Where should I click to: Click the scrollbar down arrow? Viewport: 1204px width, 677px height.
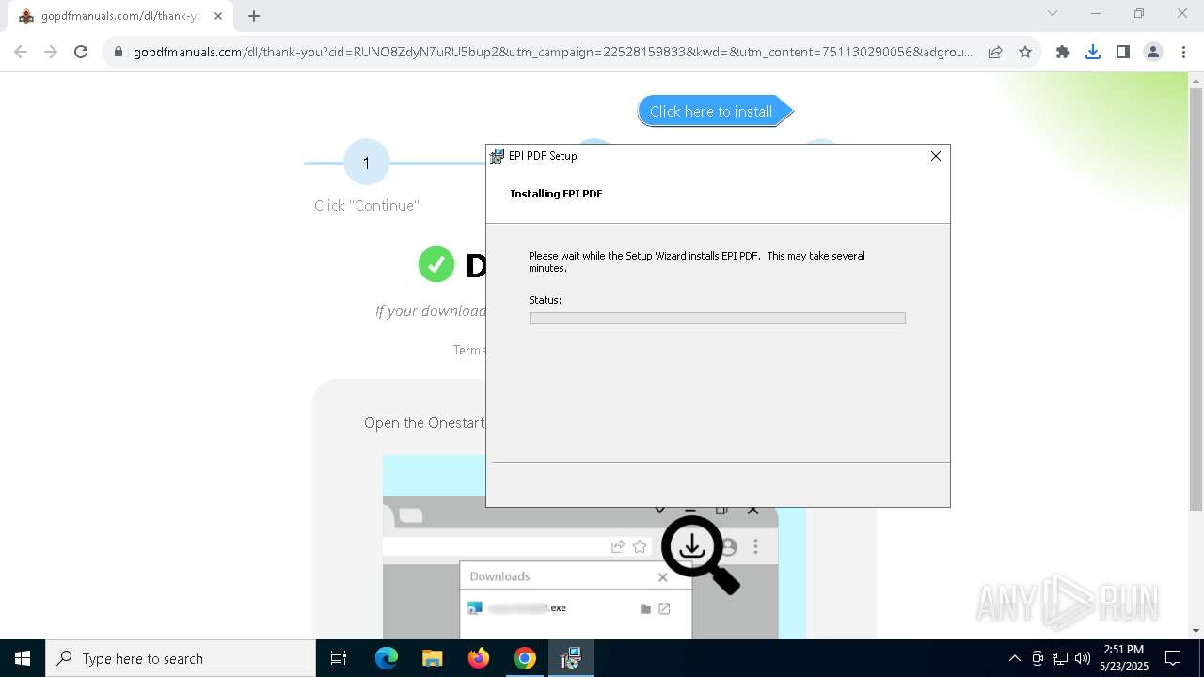1196,631
